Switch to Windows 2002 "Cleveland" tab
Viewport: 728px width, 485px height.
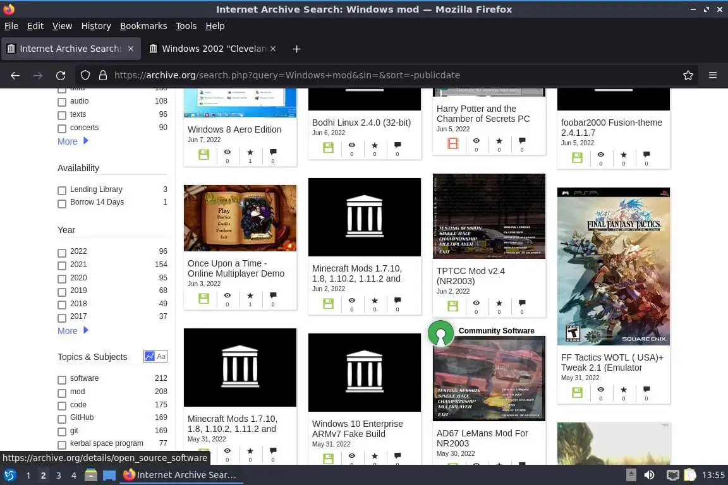pos(212,49)
